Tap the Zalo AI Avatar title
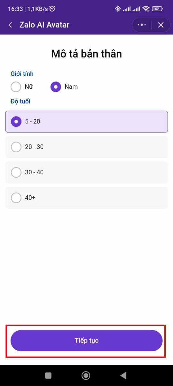The width and height of the screenshot is (173, 386). click(44, 25)
